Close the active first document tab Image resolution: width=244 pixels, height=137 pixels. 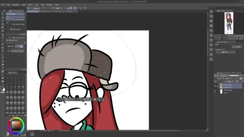coord(38,11)
